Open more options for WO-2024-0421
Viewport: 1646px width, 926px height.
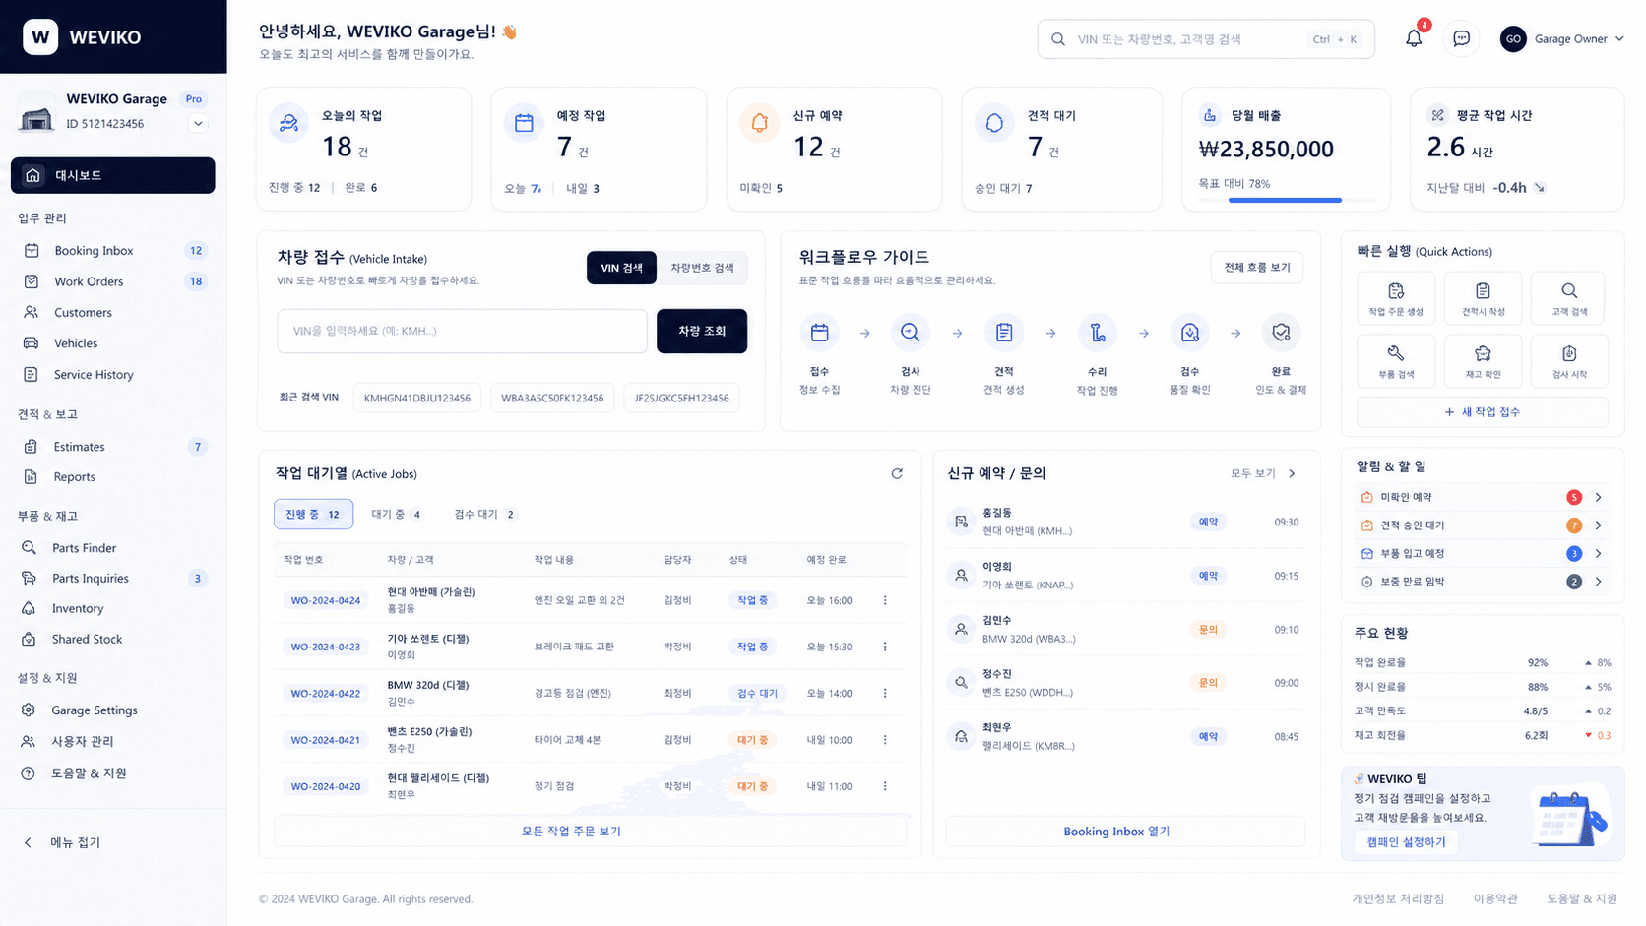pyautogui.click(x=885, y=740)
